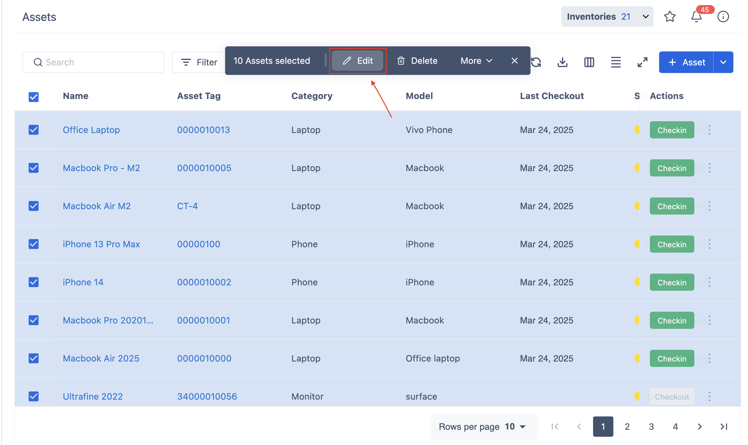This screenshot has height=445, width=748.
Task: Toggle row density lines icon
Action: [616, 62]
